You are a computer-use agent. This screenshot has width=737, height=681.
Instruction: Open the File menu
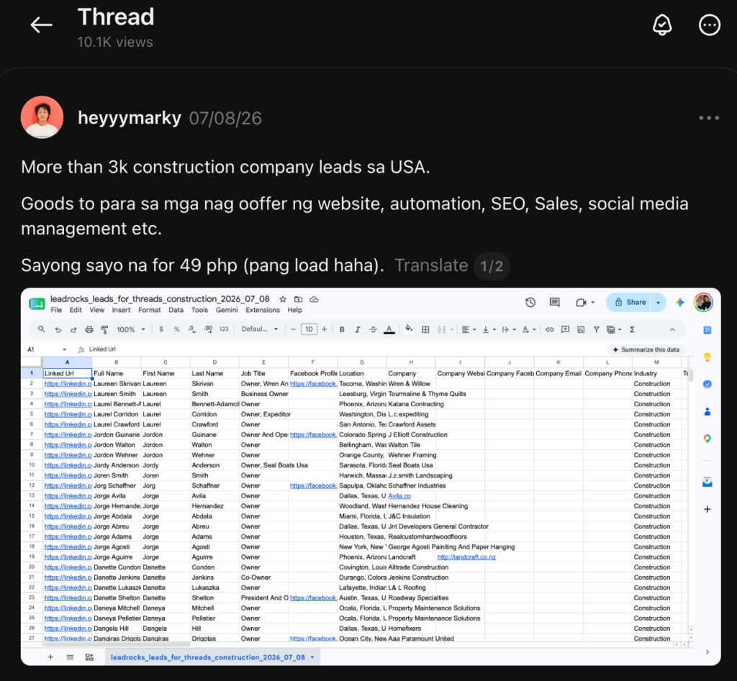point(56,310)
